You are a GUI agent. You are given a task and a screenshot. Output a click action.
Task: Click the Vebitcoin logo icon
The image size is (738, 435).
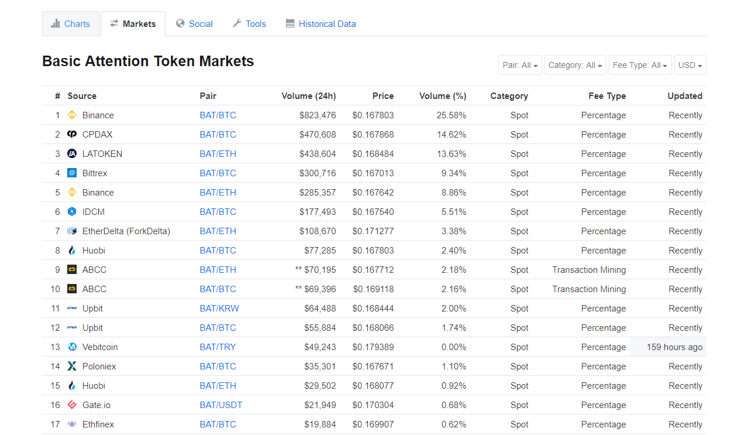[72, 347]
